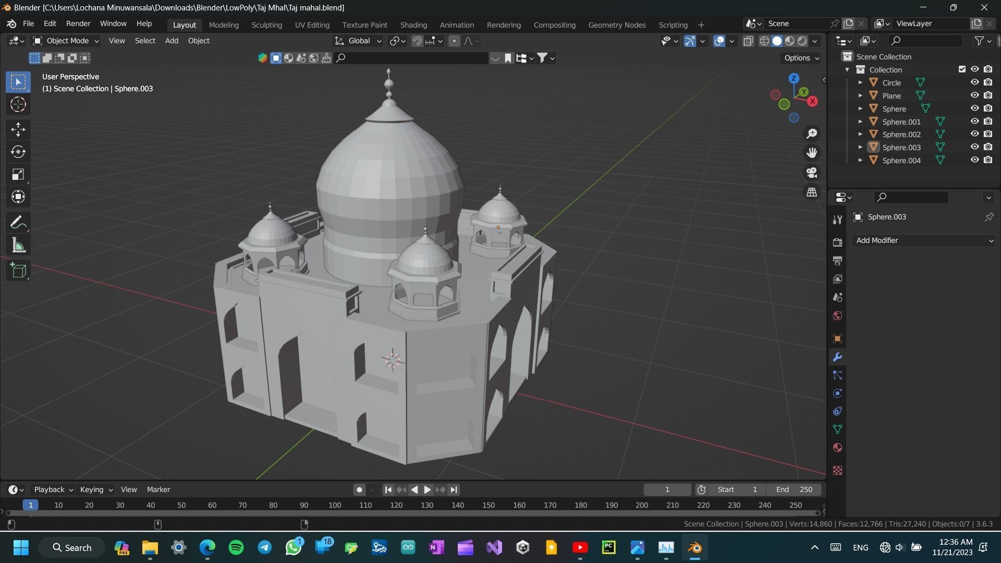The width and height of the screenshot is (1001, 563).
Task: Hide Sphere.001 in viewport via eye
Action: [974, 121]
